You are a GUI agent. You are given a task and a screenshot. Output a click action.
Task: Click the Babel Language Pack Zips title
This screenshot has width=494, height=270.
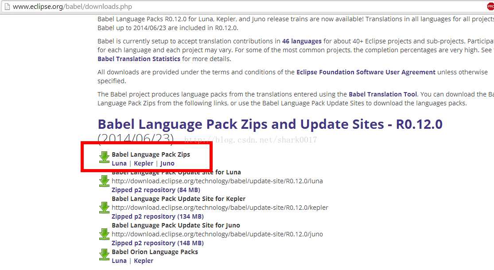point(151,154)
